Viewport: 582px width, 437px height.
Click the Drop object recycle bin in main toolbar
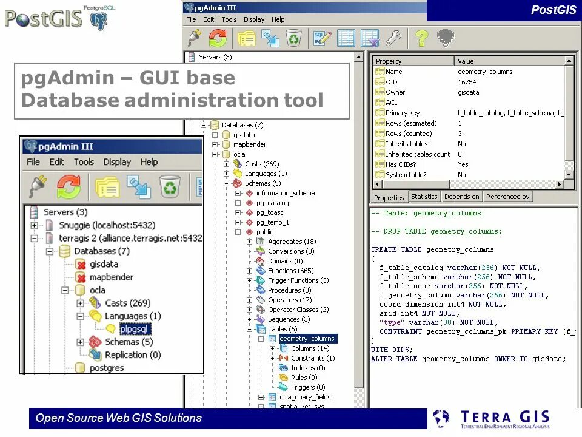coord(293,38)
